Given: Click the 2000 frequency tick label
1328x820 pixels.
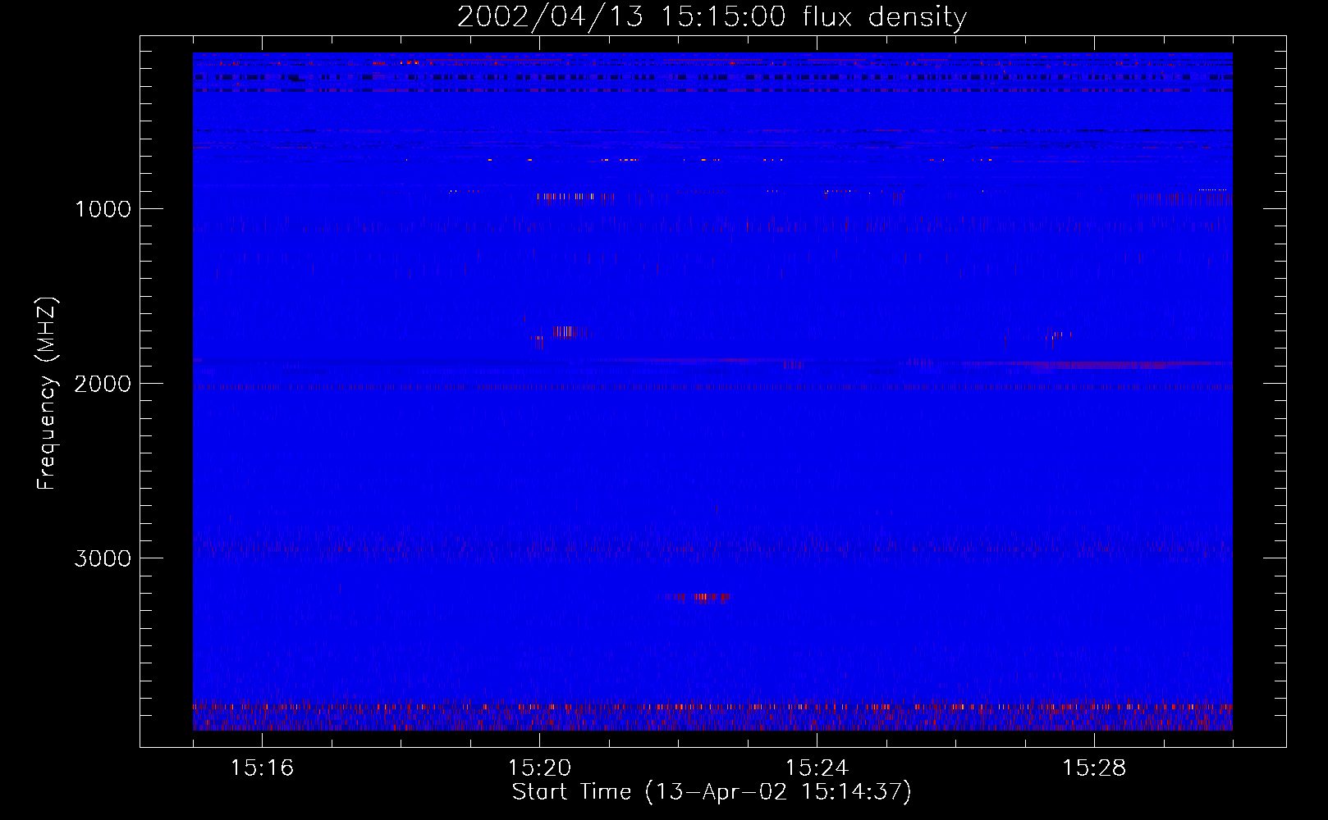Looking at the screenshot, I should tap(103, 384).
